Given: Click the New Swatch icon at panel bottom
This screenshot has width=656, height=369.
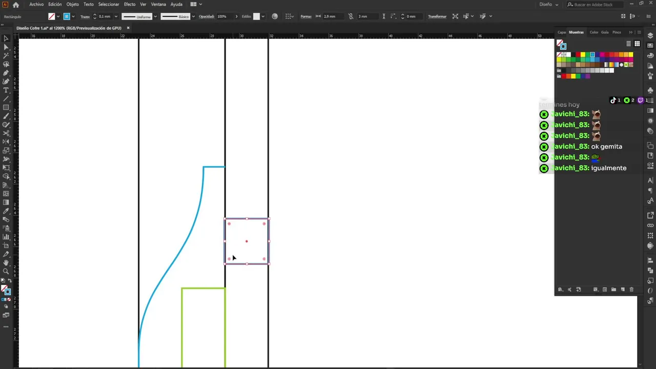Looking at the screenshot, I should click(623, 290).
